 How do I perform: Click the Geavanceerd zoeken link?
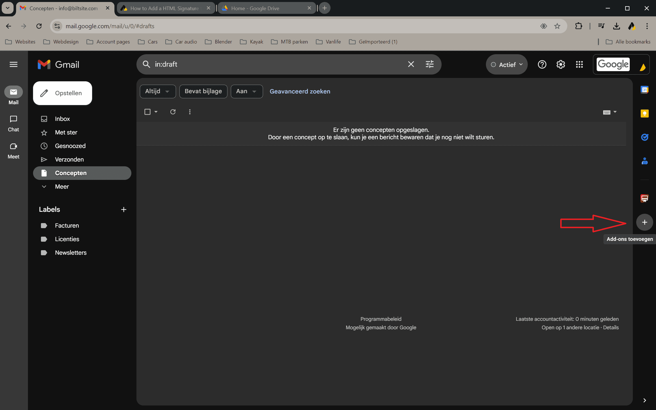pos(300,91)
